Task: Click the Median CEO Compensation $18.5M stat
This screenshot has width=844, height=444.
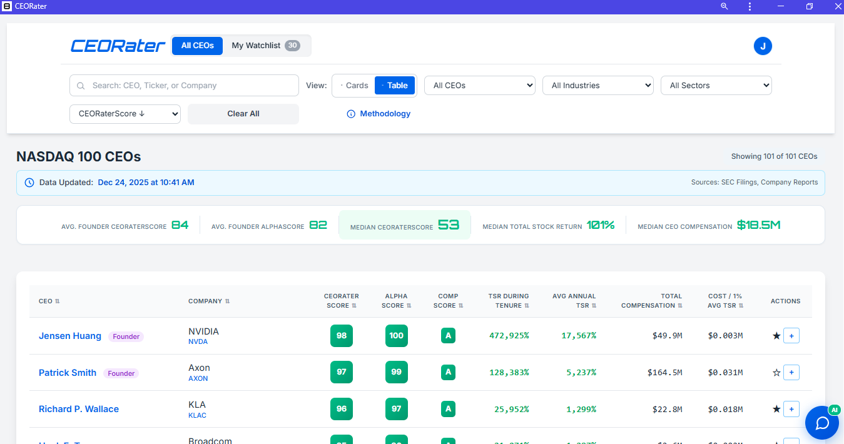Action: [709, 225]
